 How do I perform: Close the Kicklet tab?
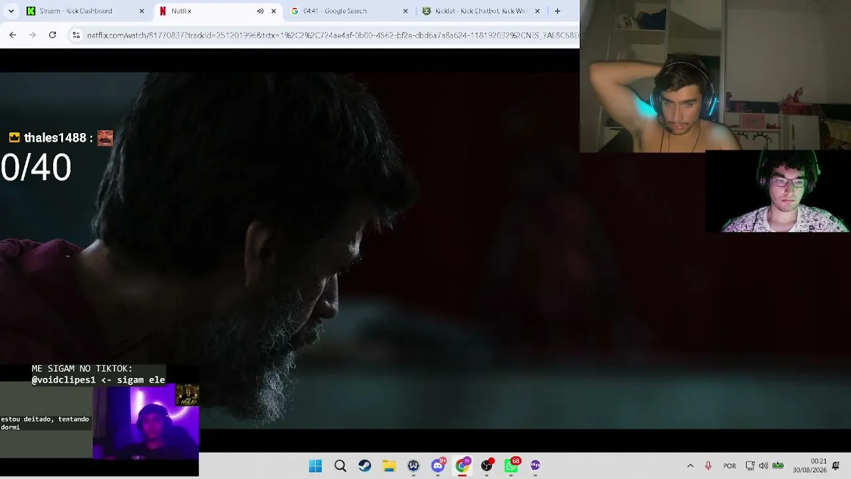(537, 11)
